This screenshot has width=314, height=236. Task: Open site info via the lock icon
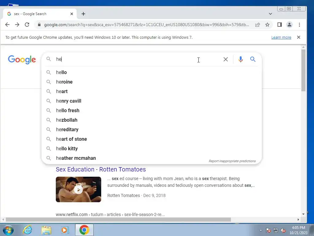click(x=39, y=25)
